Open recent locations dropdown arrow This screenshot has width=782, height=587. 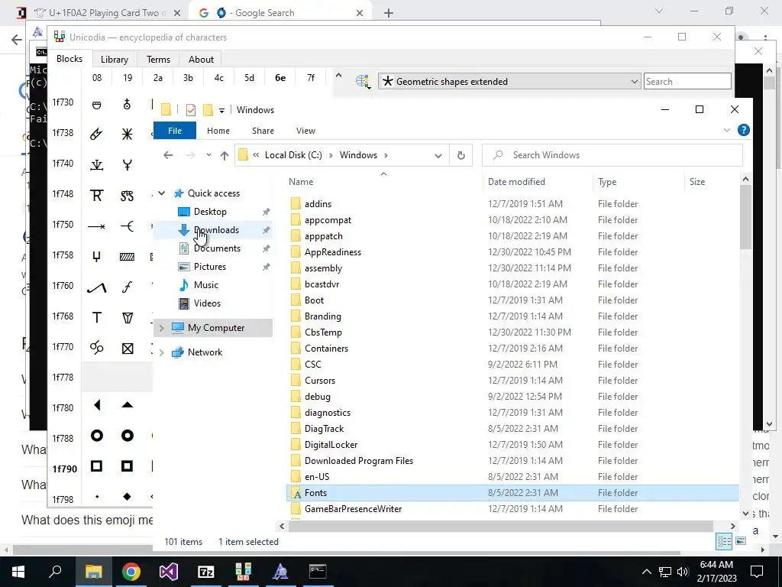click(208, 155)
